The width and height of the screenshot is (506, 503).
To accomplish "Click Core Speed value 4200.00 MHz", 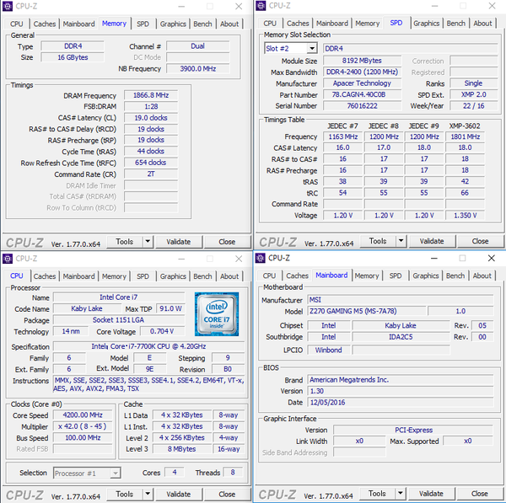I will pyautogui.click(x=83, y=415).
